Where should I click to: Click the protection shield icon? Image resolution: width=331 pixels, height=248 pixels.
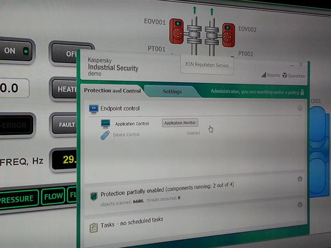(94, 196)
